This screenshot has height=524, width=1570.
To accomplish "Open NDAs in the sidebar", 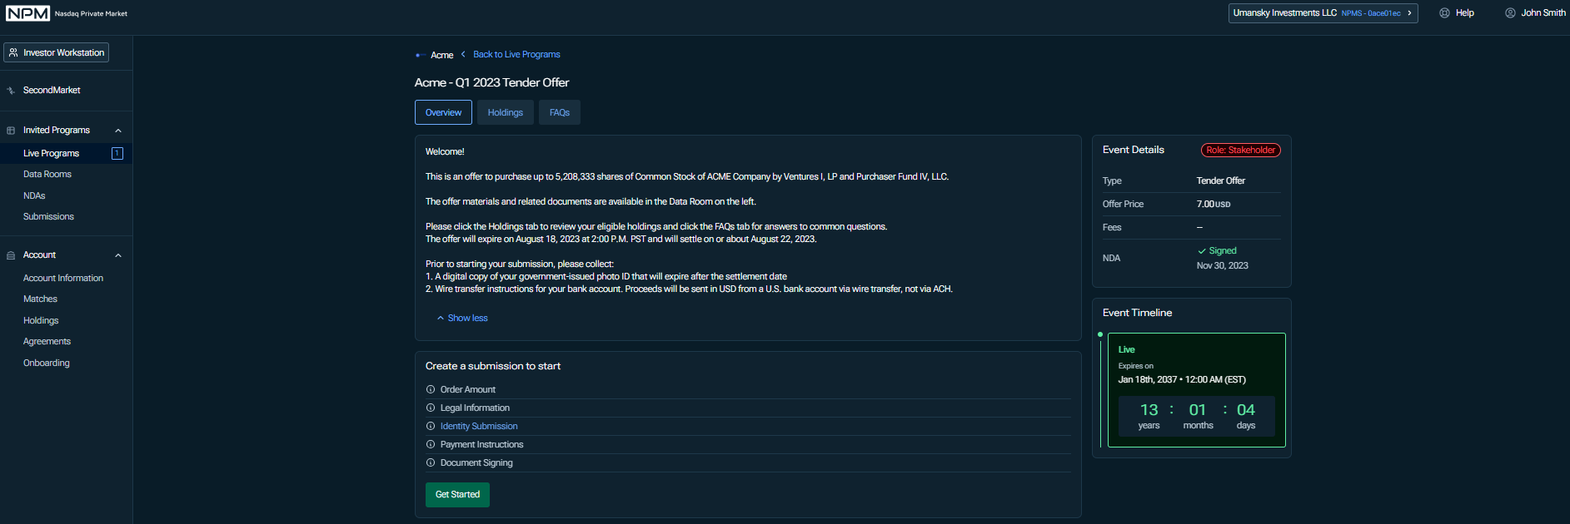I will click(34, 195).
